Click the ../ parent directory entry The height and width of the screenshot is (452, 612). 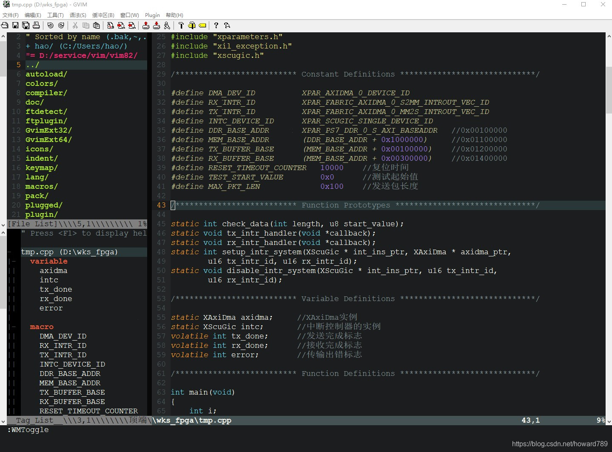tap(32, 65)
